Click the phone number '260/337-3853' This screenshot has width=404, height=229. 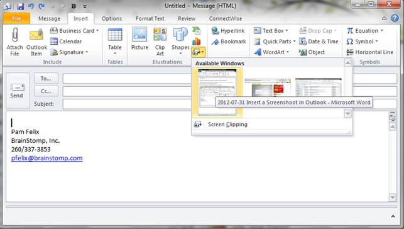click(31, 149)
